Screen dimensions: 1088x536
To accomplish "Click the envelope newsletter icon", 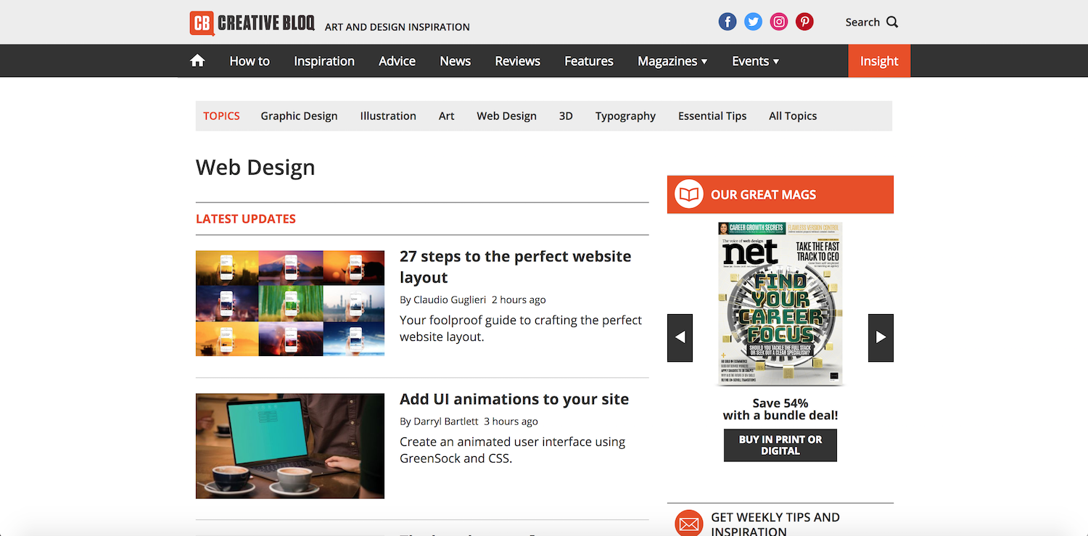I will pos(689,524).
